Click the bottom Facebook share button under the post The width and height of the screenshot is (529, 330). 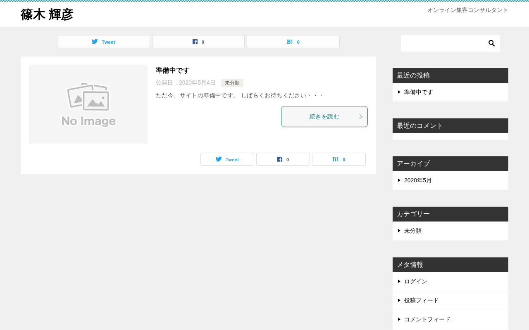click(x=283, y=159)
